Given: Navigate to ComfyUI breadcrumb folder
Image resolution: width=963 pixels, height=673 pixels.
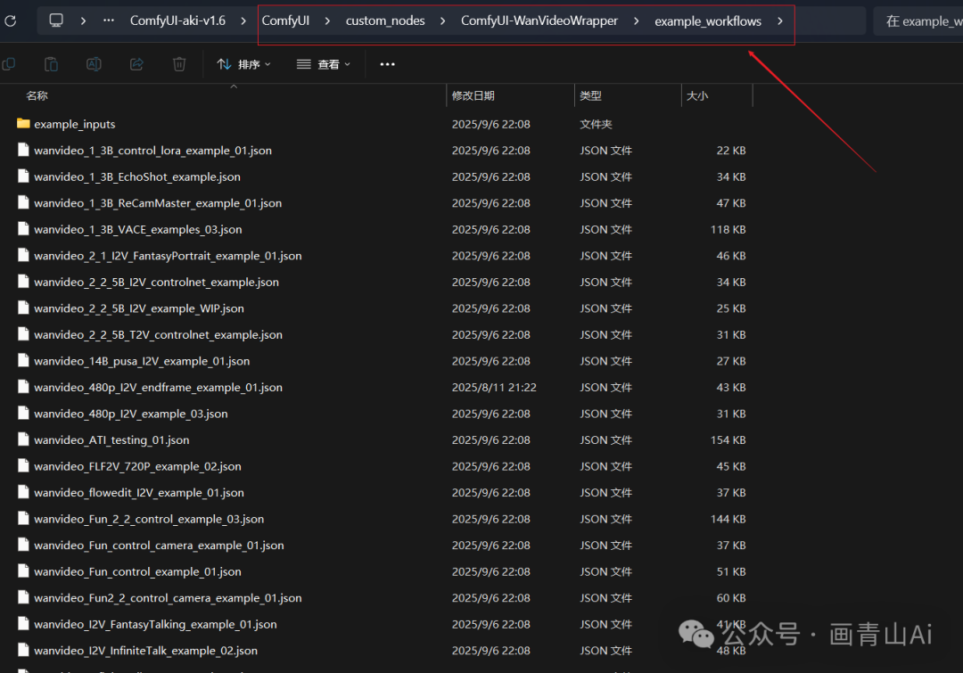Looking at the screenshot, I should pos(285,21).
